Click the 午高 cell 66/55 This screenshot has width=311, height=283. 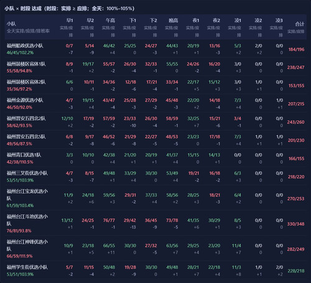(109, 246)
